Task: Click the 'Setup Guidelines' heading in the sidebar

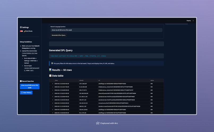Action: (x=26, y=42)
